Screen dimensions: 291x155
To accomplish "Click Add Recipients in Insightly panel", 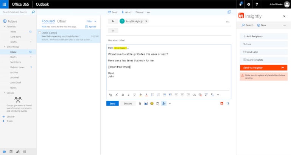I will pyautogui.click(x=263, y=37).
